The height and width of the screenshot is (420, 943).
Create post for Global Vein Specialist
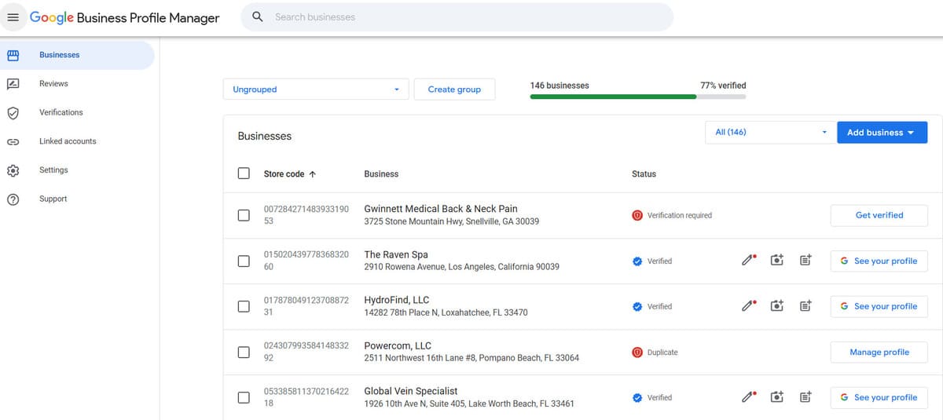click(x=805, y=397)
